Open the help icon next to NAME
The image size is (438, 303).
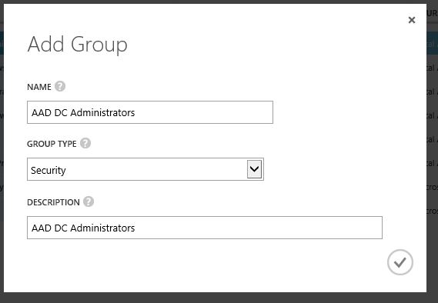(60, 86)
